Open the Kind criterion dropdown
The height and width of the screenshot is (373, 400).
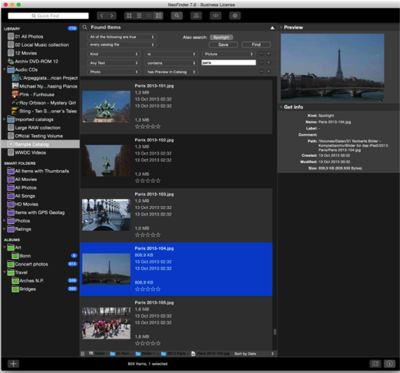tap(113, 54)
